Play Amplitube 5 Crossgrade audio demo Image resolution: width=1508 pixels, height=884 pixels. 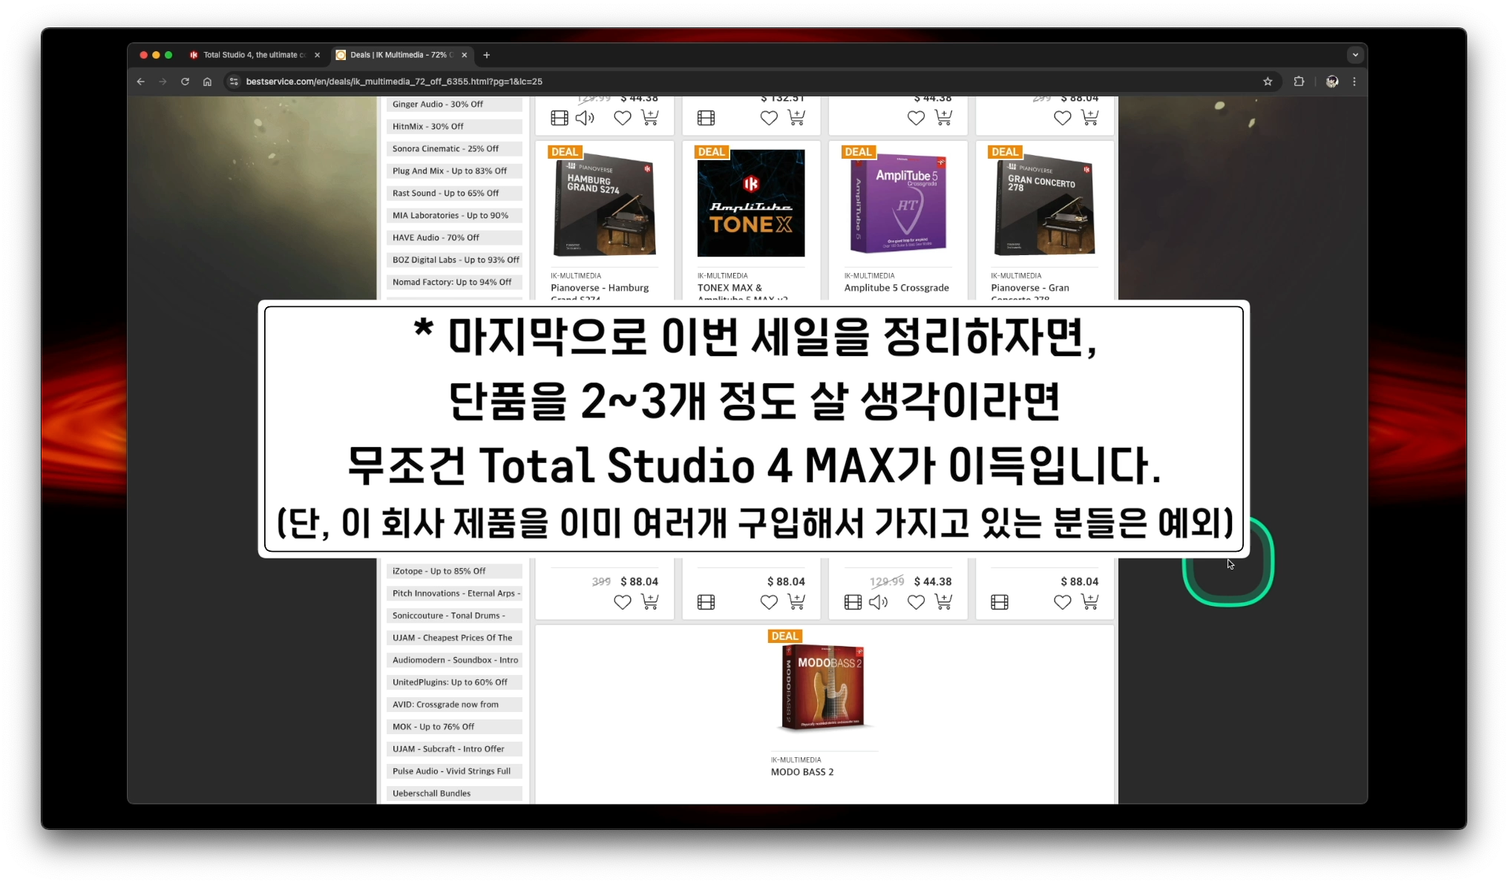tap(879, 602)
